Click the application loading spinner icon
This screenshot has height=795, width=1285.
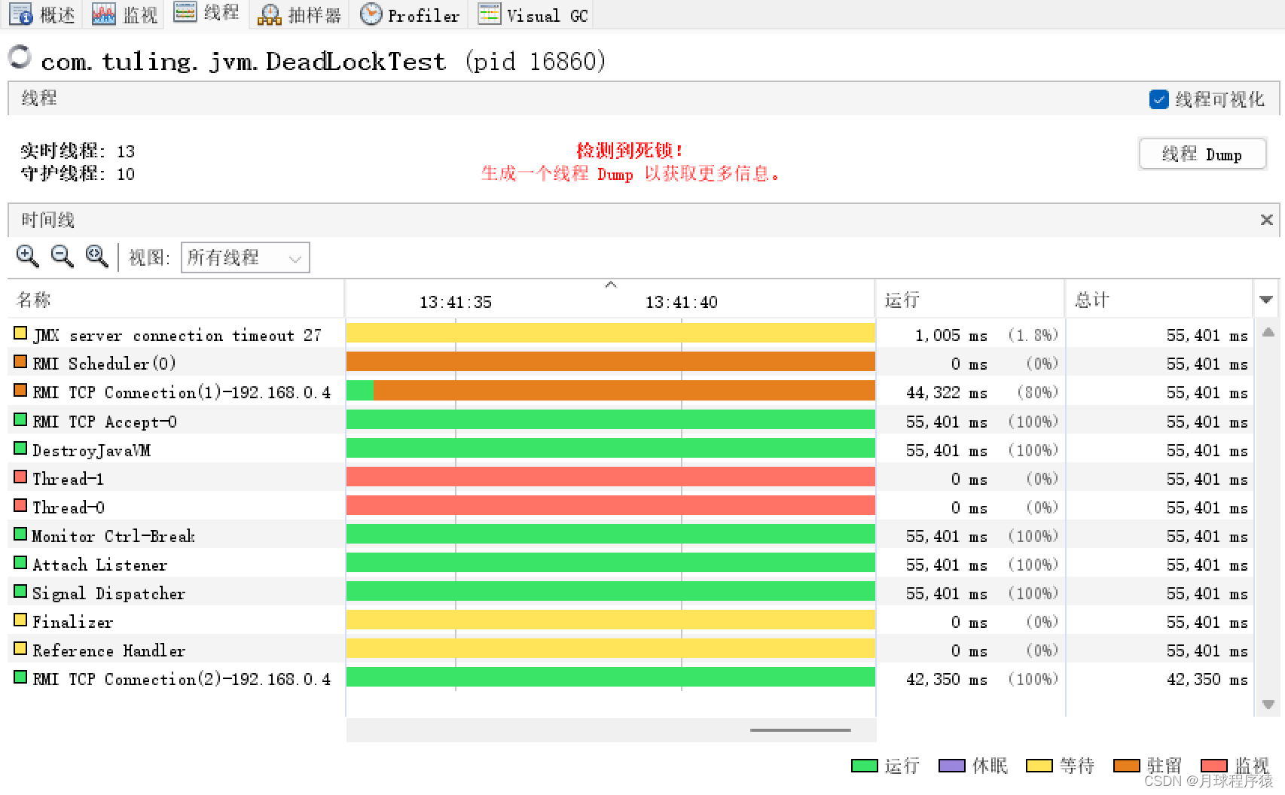coord(20,56)
